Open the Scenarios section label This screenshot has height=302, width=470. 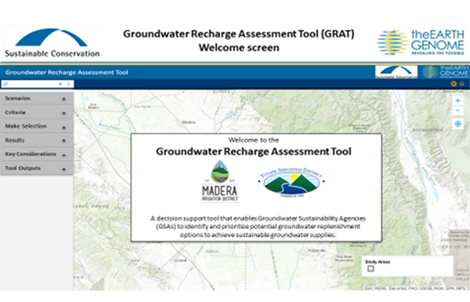[18, 98]
